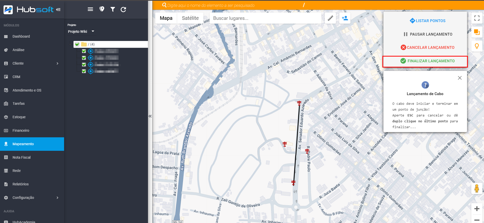The image size is (484, 223).
Task: Open the Tarefas module
Action: [32, 103]
